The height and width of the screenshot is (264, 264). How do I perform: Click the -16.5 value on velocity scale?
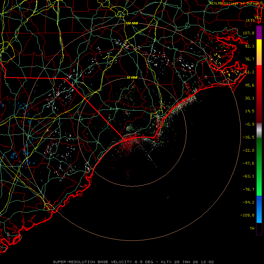coord(248,137)
